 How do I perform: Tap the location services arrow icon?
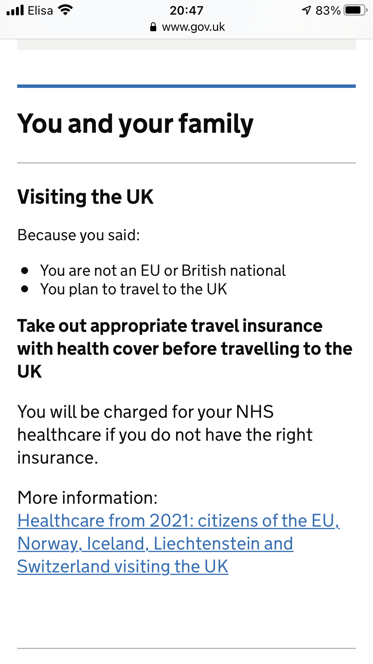tap(306, 10)
